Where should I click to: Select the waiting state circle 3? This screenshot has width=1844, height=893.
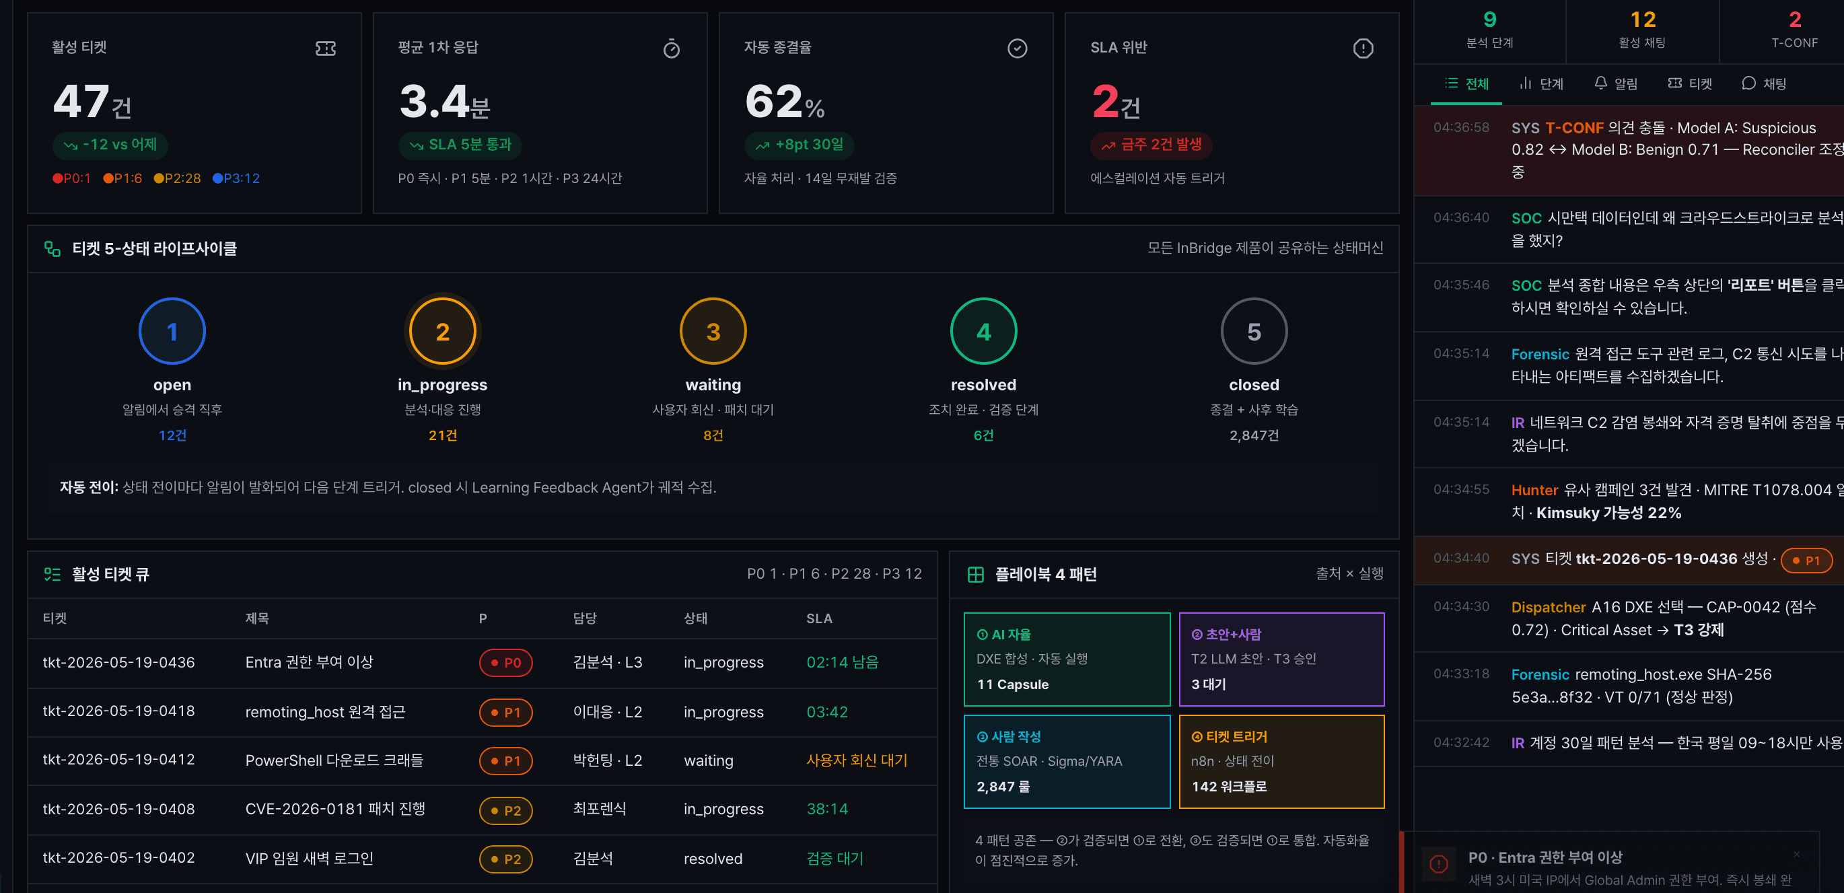point(713,331)
